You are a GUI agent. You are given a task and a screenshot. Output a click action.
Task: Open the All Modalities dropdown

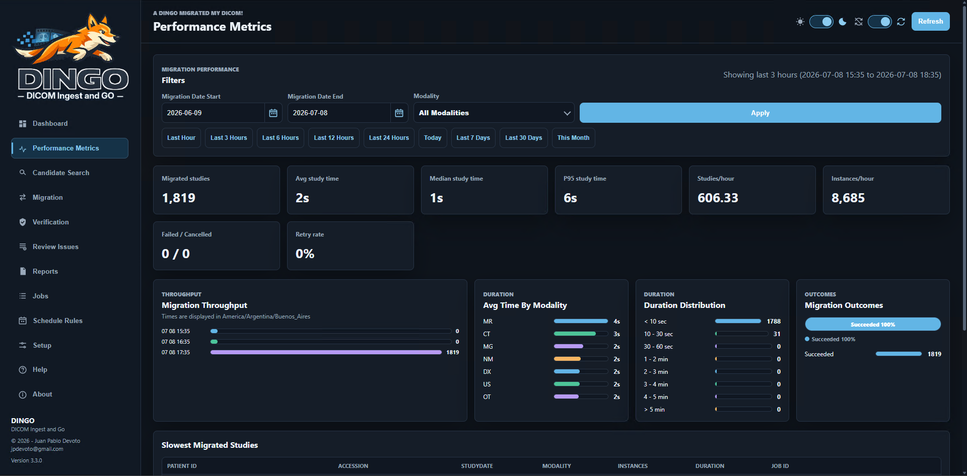[494, 113]
